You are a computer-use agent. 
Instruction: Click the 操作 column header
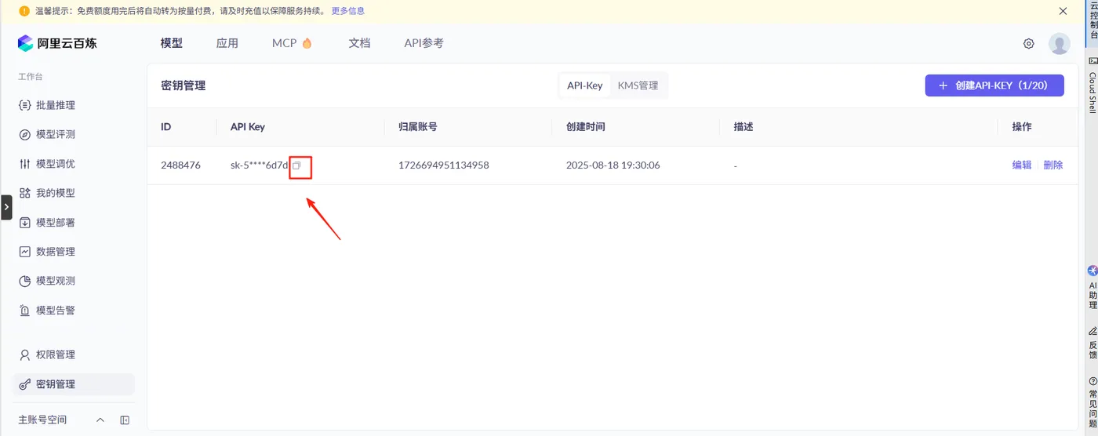coord(1022,127)
